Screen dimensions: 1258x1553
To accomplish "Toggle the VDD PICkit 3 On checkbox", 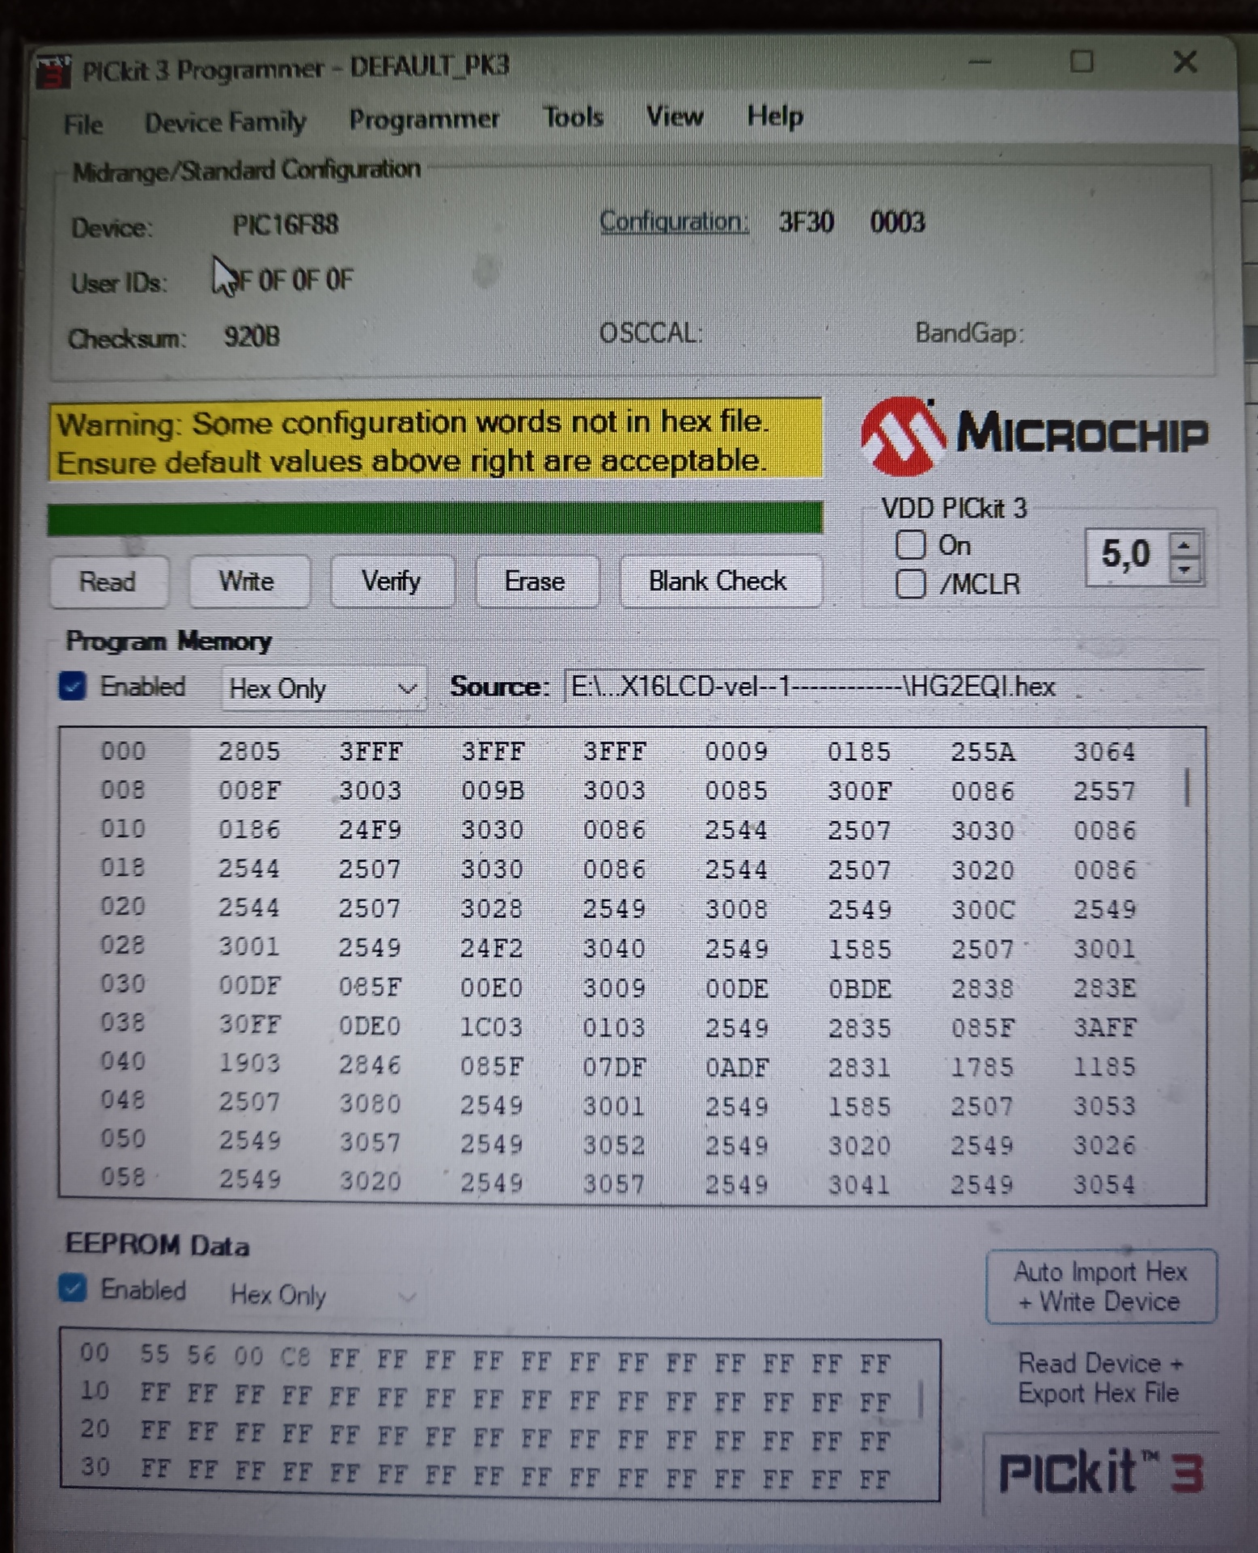I will [911, 545].
